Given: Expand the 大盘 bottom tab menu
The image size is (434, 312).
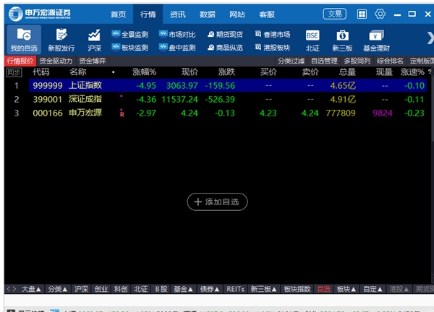Looking at the screenshot, I should (x=31, y=289).
